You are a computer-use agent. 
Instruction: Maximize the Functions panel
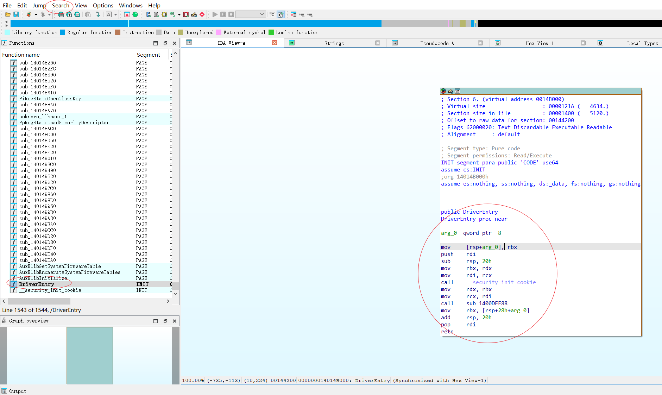[156, 43]
